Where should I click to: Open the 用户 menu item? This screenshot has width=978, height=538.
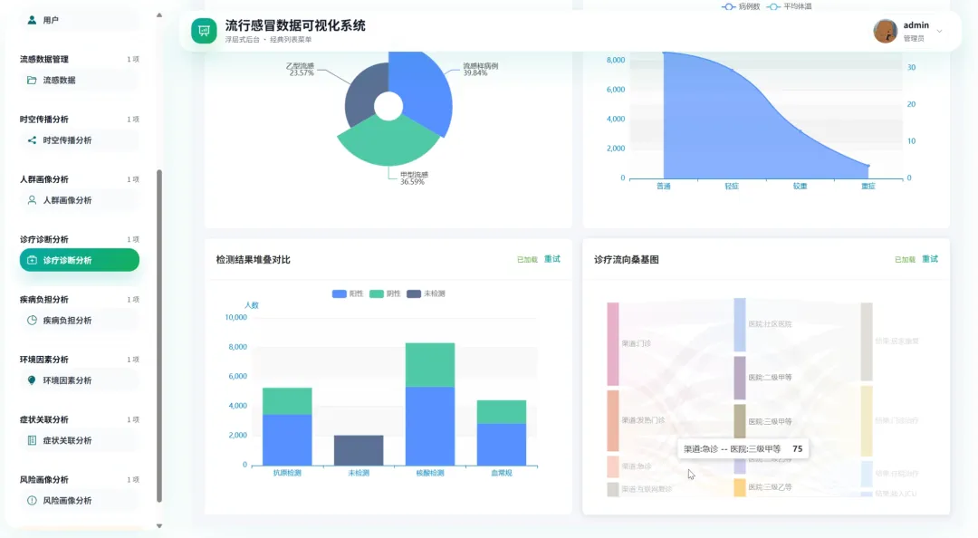[x=79, y=20]
